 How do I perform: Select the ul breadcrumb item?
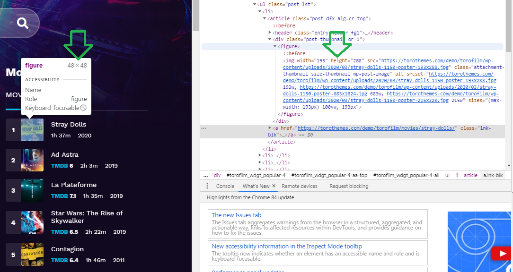[x=447, y=175]
